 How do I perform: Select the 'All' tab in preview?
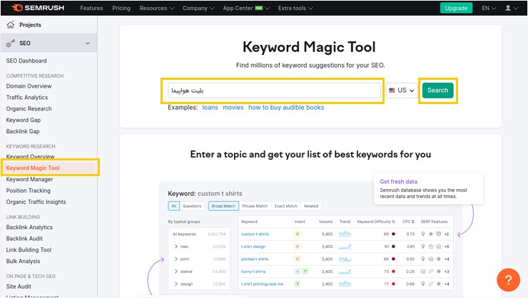(x=174, y=206)
